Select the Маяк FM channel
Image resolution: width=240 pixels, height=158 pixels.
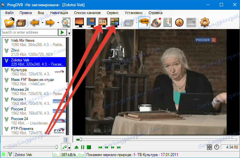[x=34, y=82]
